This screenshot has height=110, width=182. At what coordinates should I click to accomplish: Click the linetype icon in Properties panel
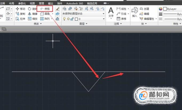pos(161,19)
